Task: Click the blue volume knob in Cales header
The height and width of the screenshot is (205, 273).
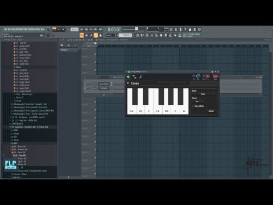Action: 198,76
